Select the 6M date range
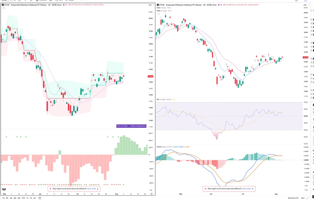Viewport: 314px width, 200px height. tap(19, 198)
